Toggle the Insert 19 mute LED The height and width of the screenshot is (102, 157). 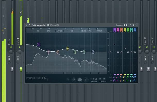pos(147,47)
